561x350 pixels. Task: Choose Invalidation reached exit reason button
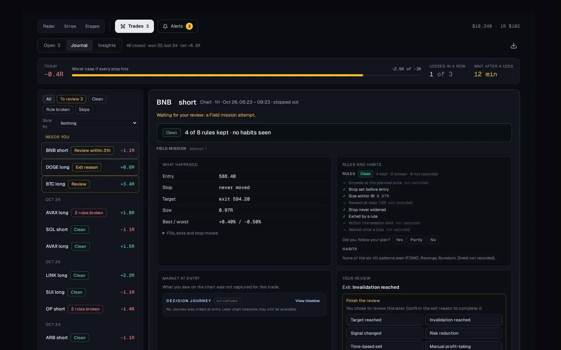[464, 320]
